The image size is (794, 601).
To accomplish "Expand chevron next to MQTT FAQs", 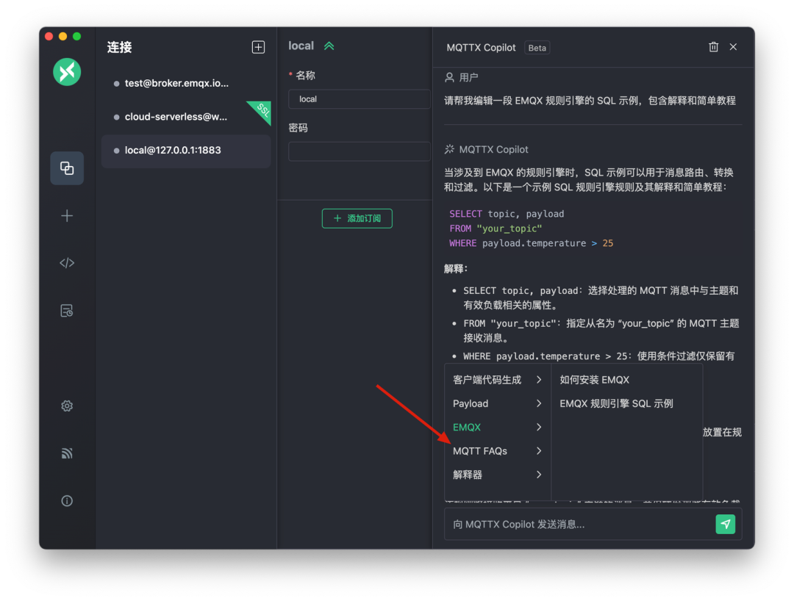I will (x=539, y=451).
